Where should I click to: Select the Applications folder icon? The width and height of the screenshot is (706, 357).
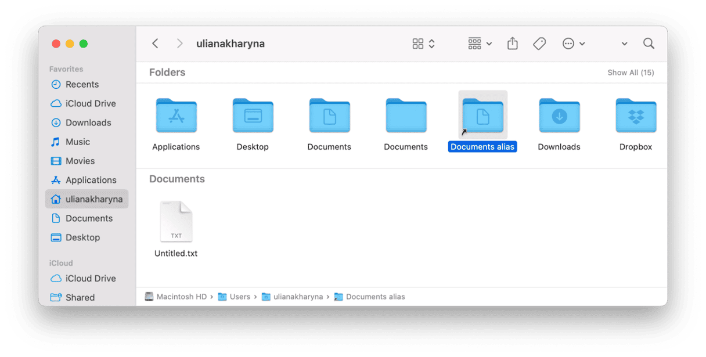176,116
